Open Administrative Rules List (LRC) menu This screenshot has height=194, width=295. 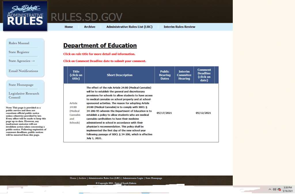click(x=129, y=27)
